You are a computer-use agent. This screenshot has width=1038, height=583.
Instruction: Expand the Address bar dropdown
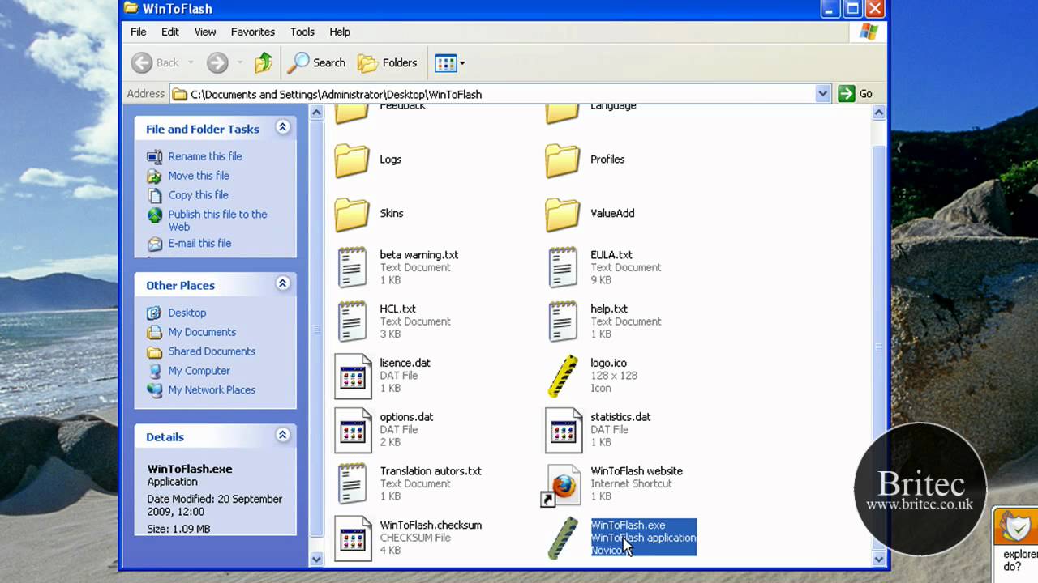point(822,94)
